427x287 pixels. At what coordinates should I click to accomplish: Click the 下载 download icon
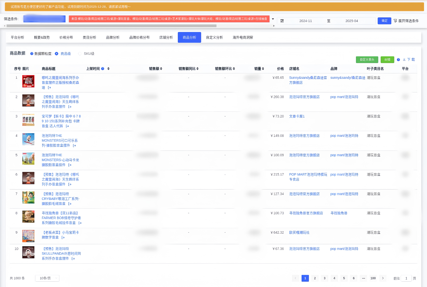(x=404, y=60)
